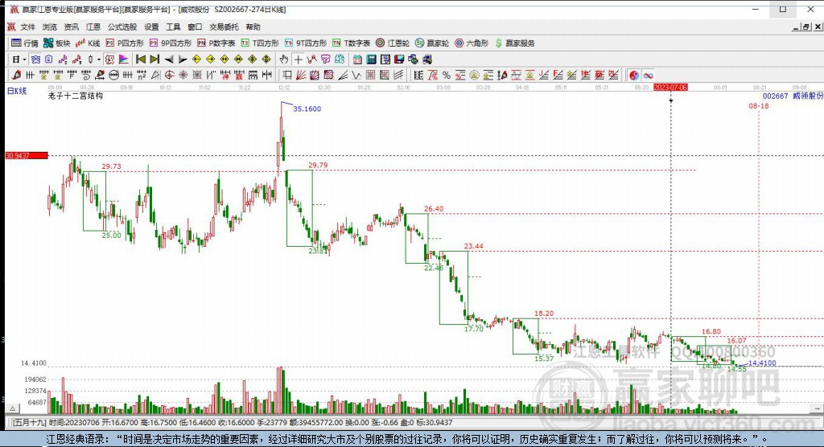Click the black left-pointing triangle icon
Viewport: 824px width, 447px height.
169,59
